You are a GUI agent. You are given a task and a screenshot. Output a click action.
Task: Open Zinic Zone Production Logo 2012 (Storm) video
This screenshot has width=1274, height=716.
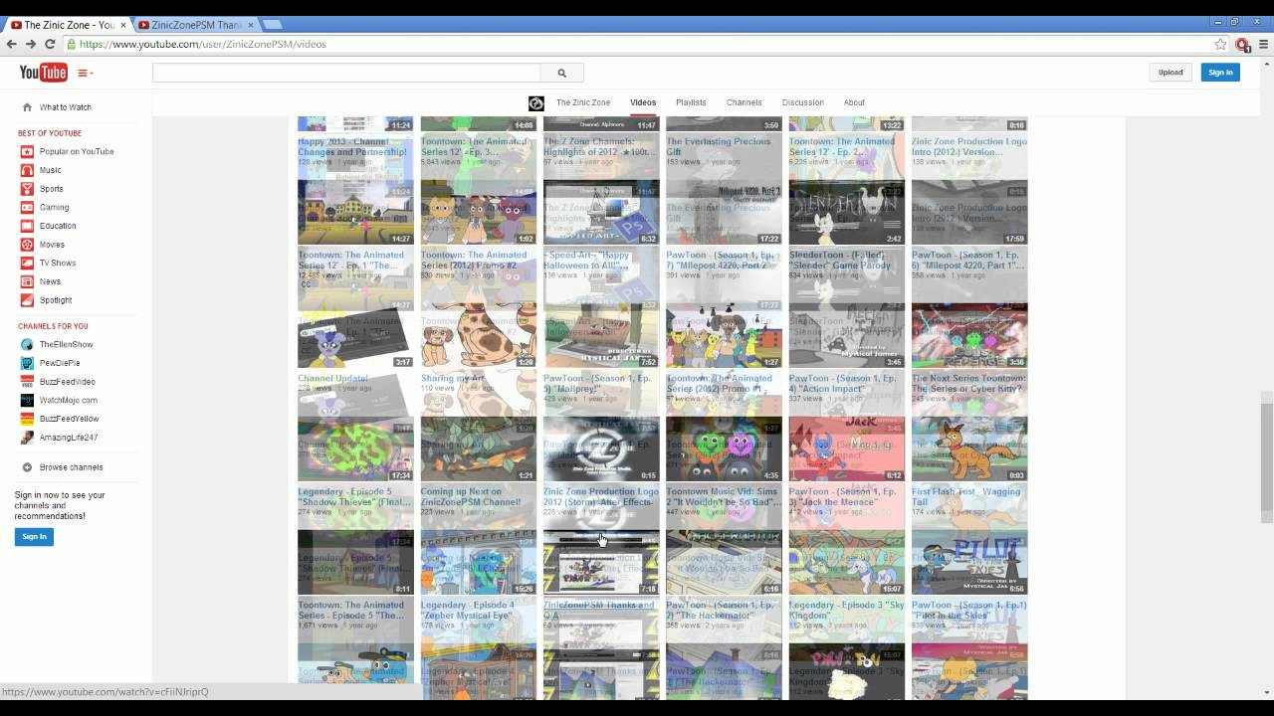(601, 496)
